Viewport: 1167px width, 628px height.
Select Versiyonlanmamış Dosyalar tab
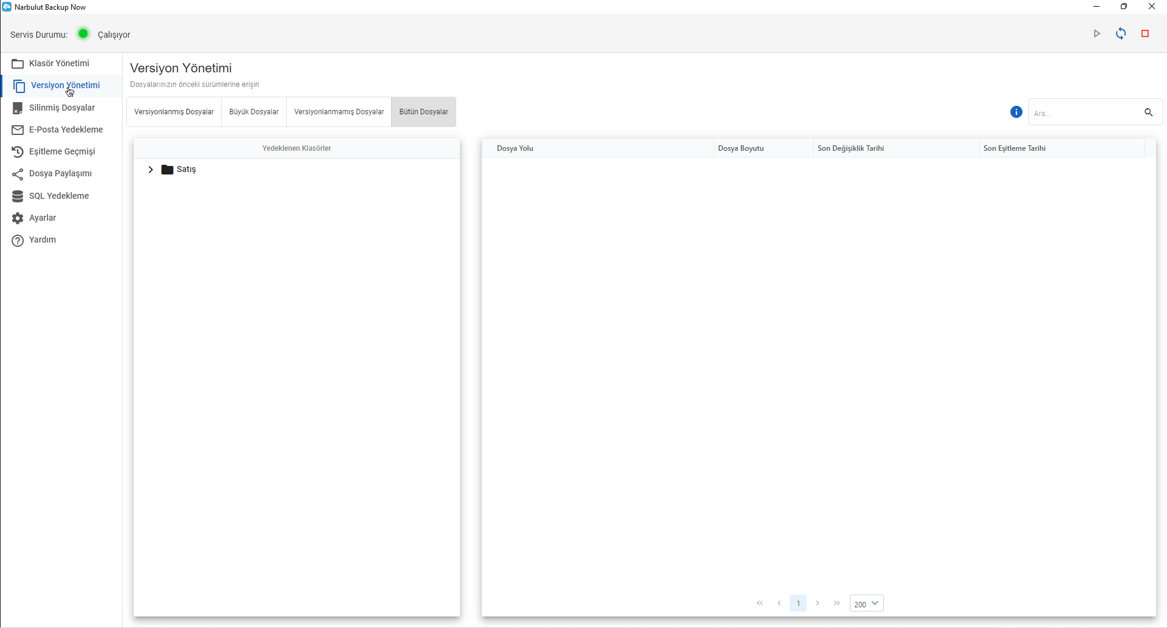[x=339, y=112]
